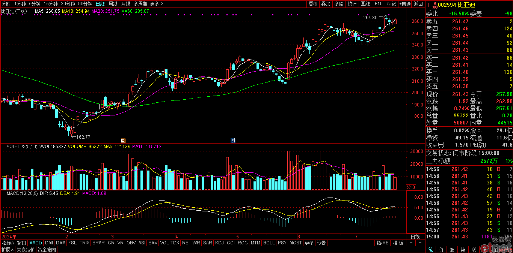Click the 标记 mark button
513x253 pixels.
[391, 4]
